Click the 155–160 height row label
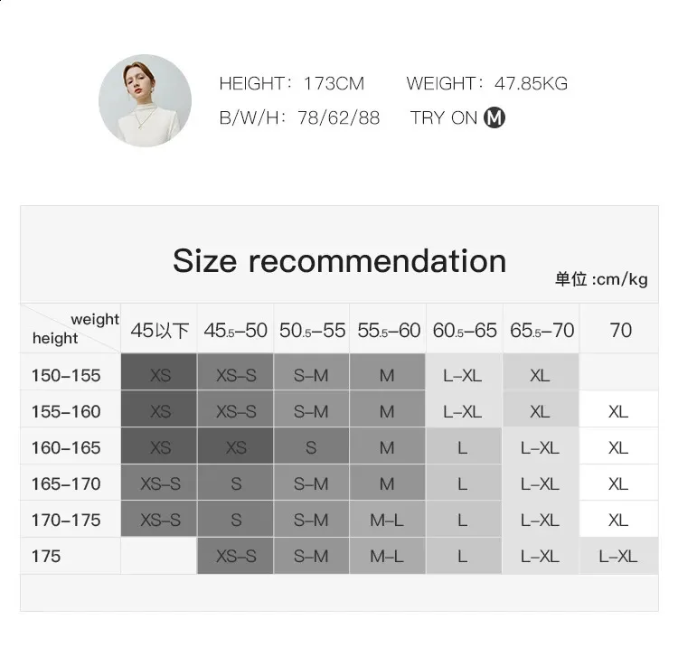The image size is (678, 666). click(66, 411)
